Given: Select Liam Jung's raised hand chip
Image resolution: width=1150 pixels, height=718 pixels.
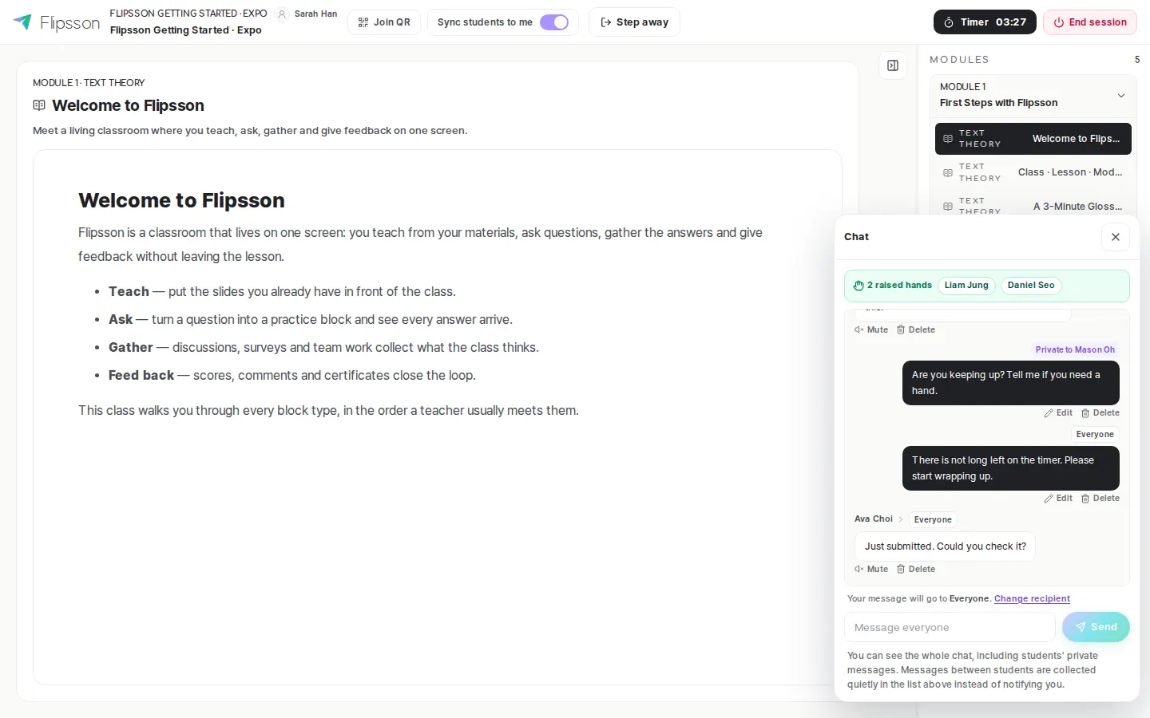Looking at the screenshot, I should (x=966, y=286).
